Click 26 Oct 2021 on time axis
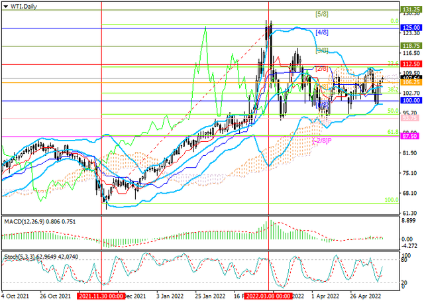 point(56,298)
